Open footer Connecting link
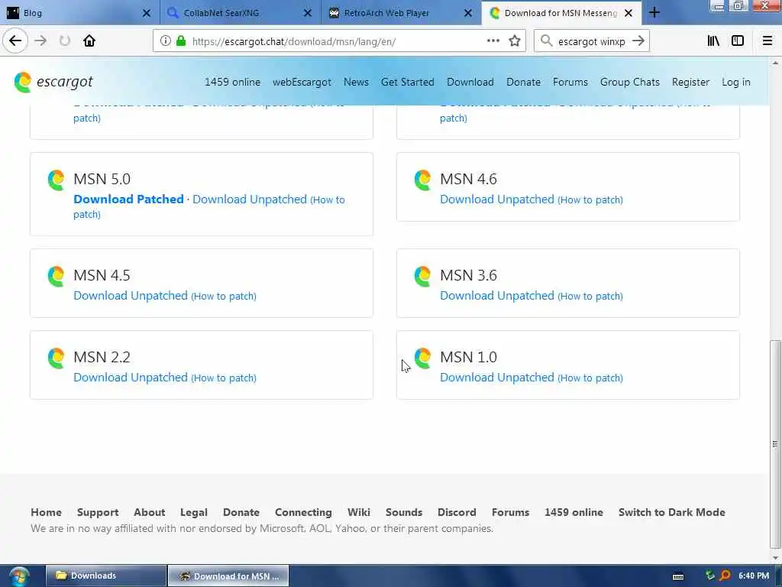This screenshot has width=782, height=587. [x=303, y=512]
